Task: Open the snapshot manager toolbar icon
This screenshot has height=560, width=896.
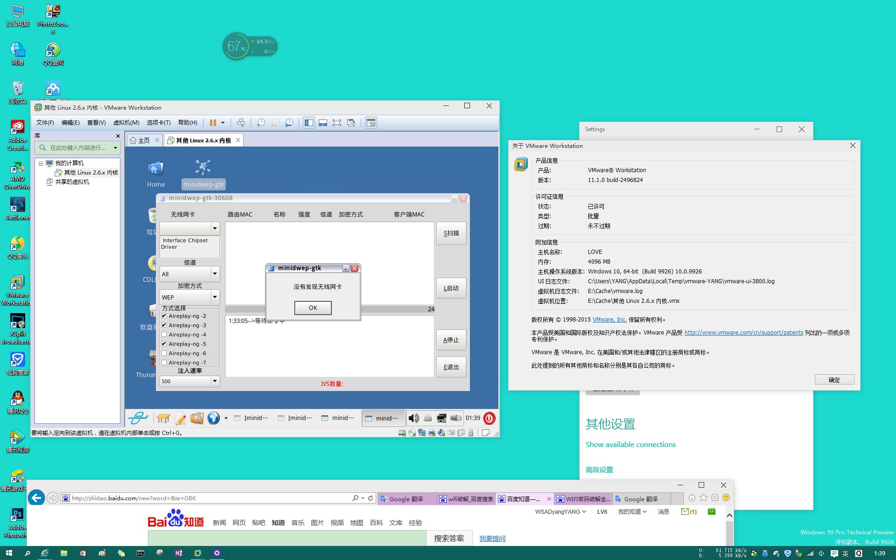Action: 289,123
